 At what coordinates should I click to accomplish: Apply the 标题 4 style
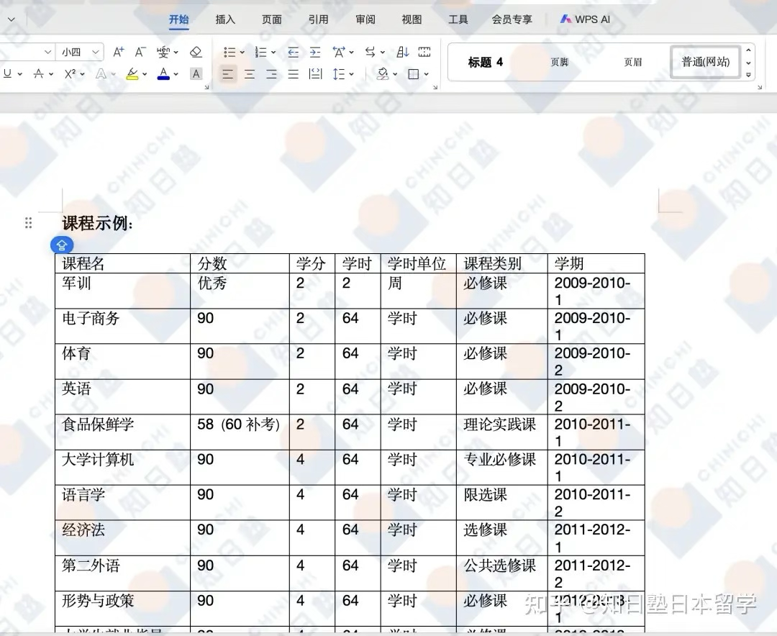486,62
